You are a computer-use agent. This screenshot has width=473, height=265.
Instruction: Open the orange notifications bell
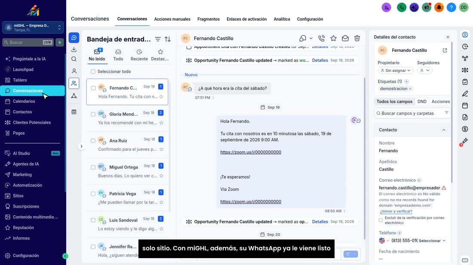[x=439, y=7]
